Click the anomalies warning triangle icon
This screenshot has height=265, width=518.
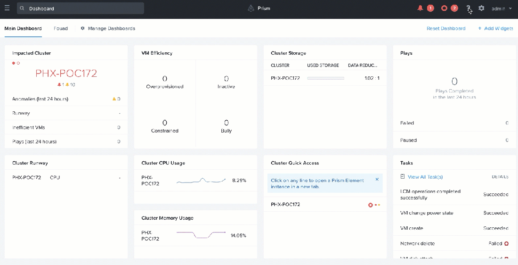tap(114, 99)
